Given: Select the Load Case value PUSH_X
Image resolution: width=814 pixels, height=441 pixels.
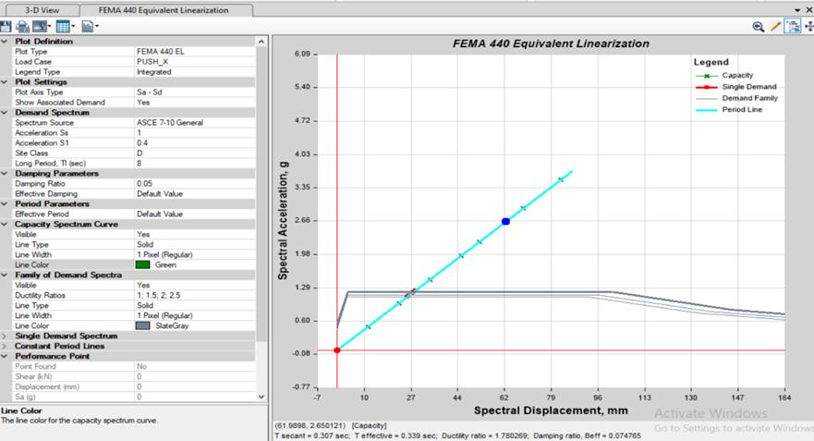Looking at the screenshot, I should pos(195,62).
